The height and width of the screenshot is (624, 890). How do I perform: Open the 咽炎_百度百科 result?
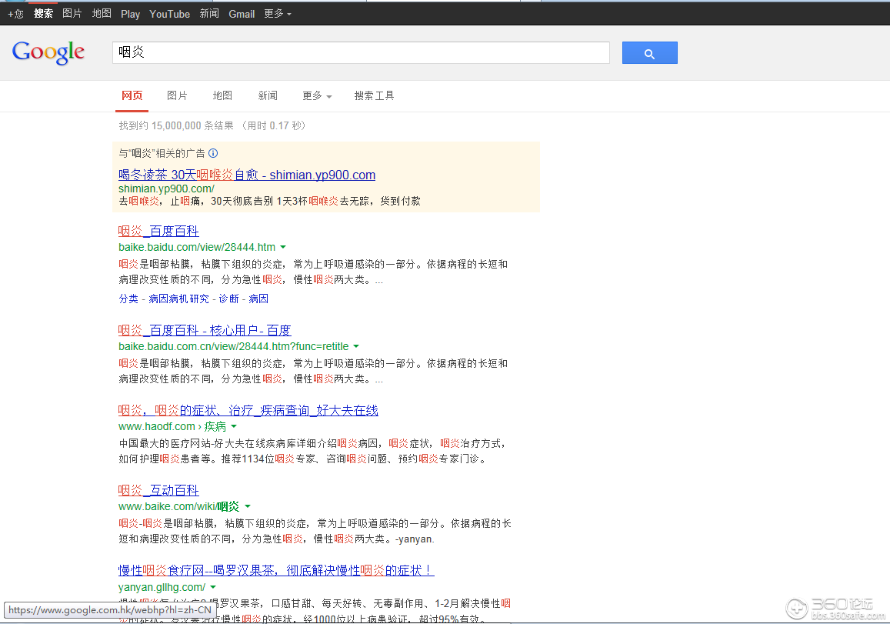[x=158, y=231]
